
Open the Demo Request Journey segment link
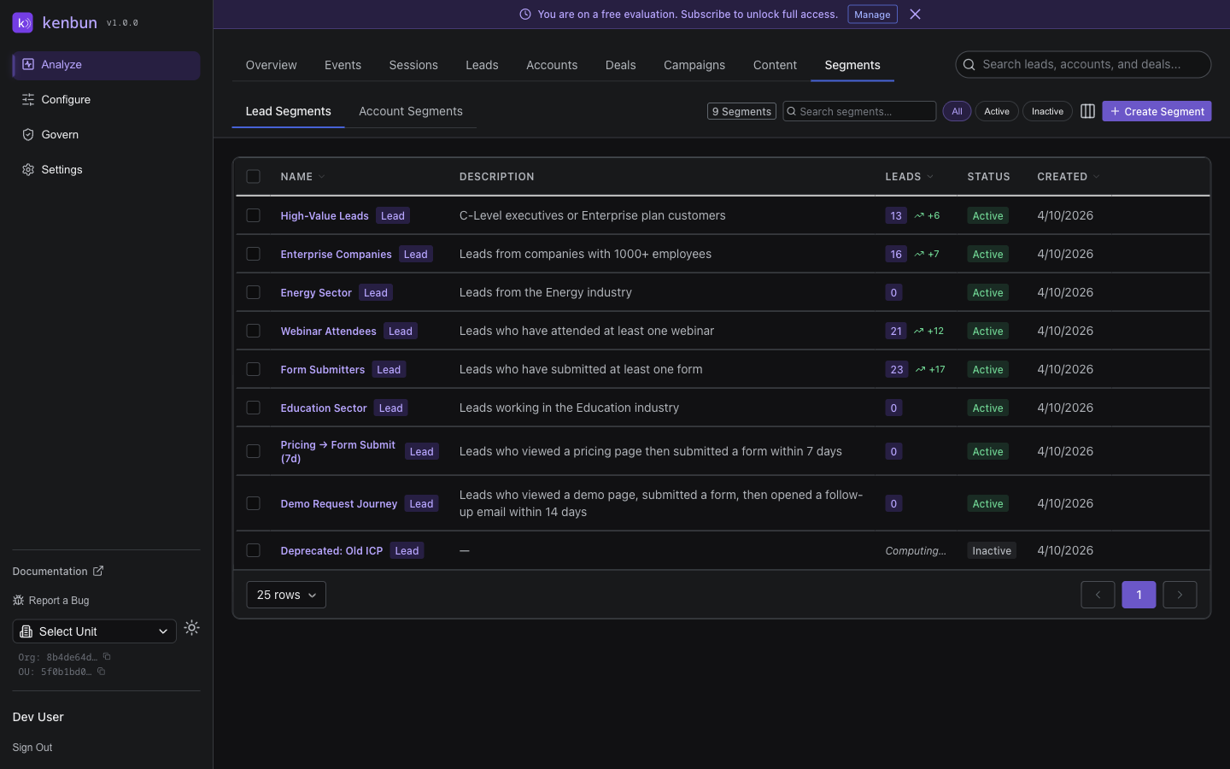tap(339, 504)
